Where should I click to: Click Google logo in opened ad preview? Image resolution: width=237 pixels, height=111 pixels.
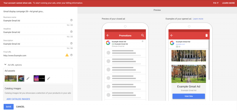tap(172, 43)
